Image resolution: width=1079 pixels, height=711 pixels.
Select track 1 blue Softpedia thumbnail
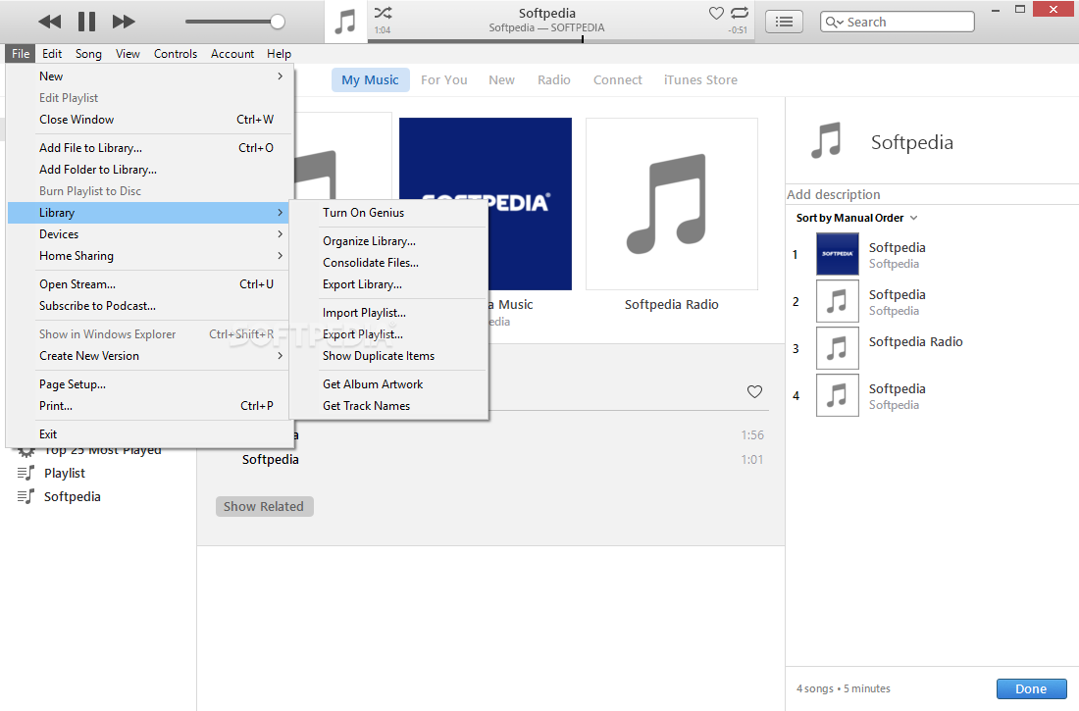[x=838, y=254]
